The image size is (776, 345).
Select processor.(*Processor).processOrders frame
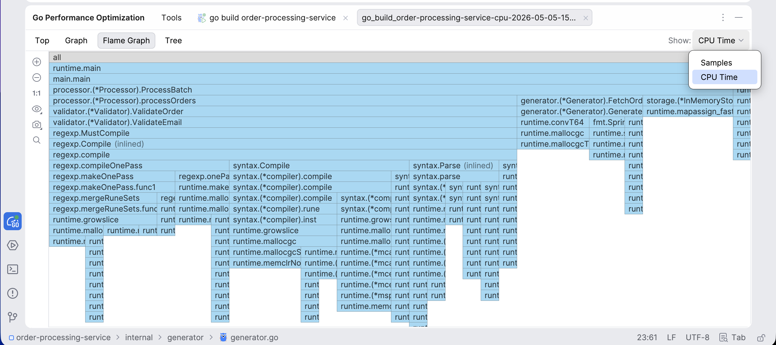(283, 101)
